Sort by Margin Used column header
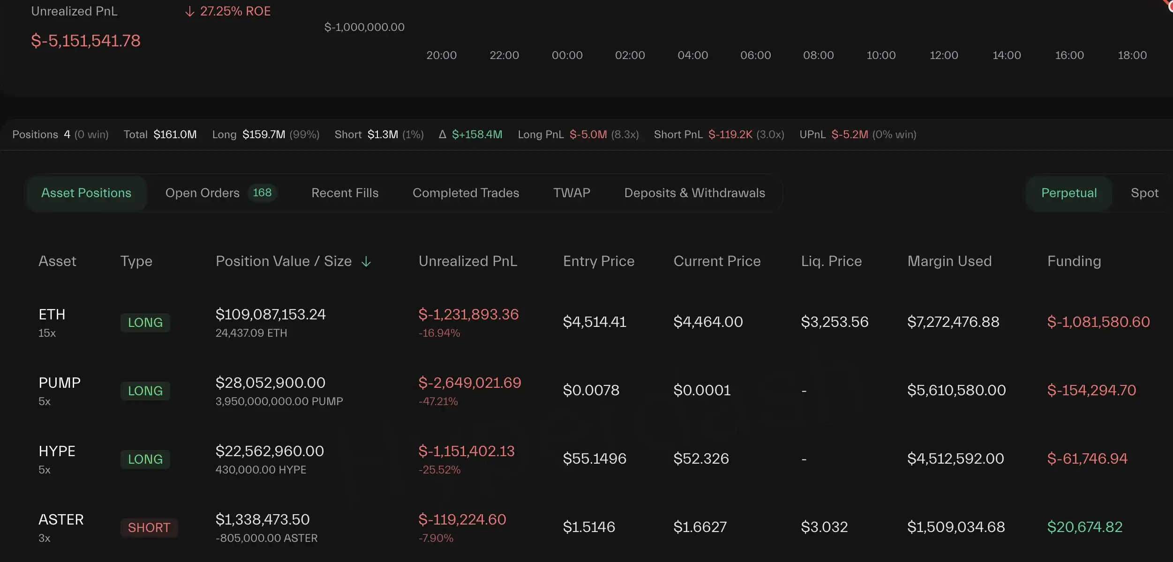 click(x=949, y=261)
